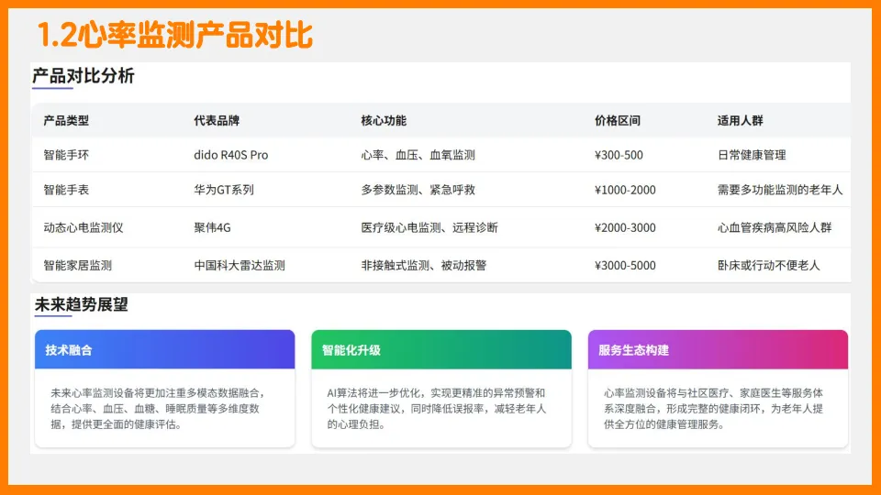Click the 价格区间 column header
This screenshot has width=881, height=495.
618,121
